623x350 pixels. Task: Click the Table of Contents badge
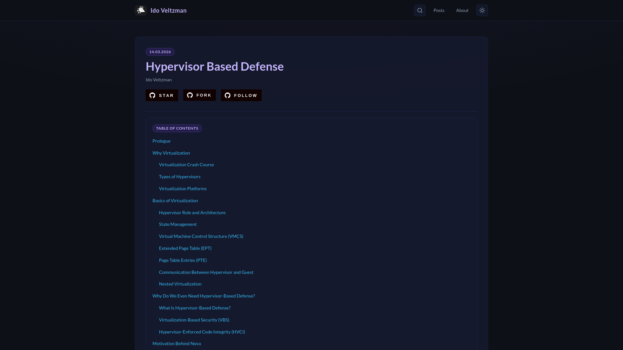[177, 128]
